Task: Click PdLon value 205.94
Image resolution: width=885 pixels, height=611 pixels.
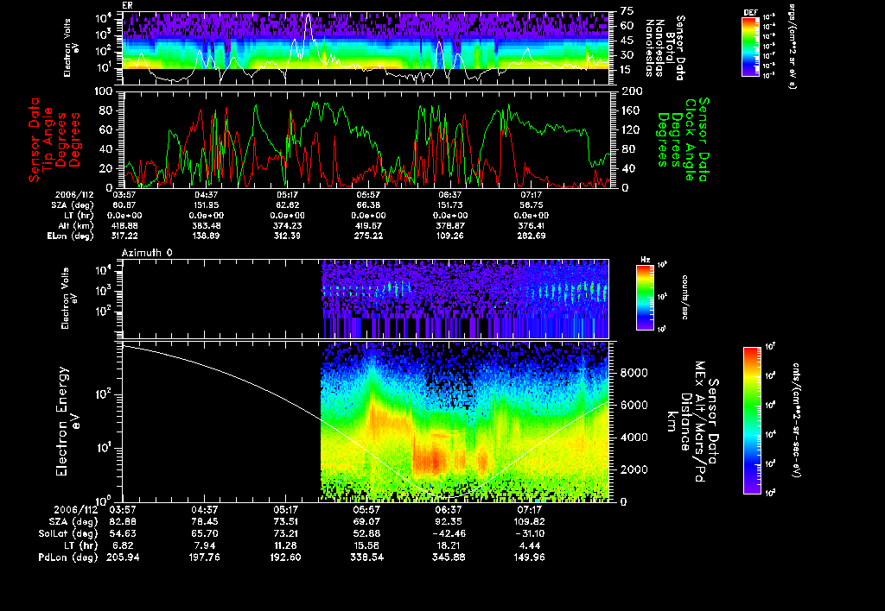Action: (x=123, y=557)
